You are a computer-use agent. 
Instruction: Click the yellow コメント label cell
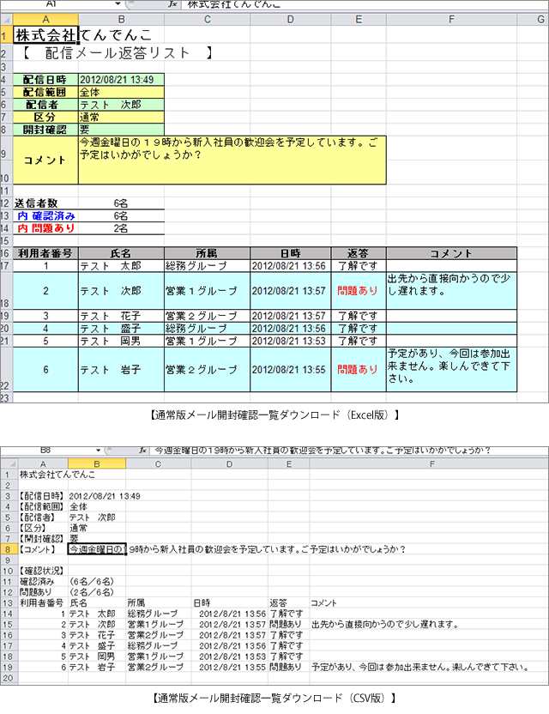click(x=45, y=160)
